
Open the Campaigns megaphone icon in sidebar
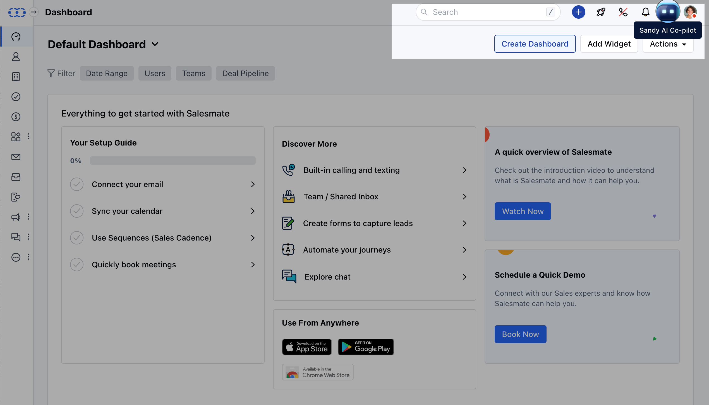16,217
